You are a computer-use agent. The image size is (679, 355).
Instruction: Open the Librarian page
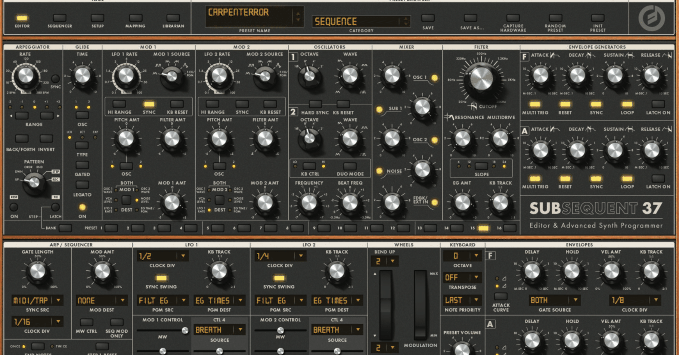(x=173, y=18)
